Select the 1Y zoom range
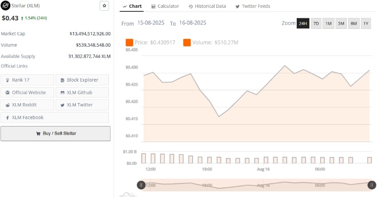The height and width of the screenshot is (198, 379). pyautogui.click(x=366, y=23)
